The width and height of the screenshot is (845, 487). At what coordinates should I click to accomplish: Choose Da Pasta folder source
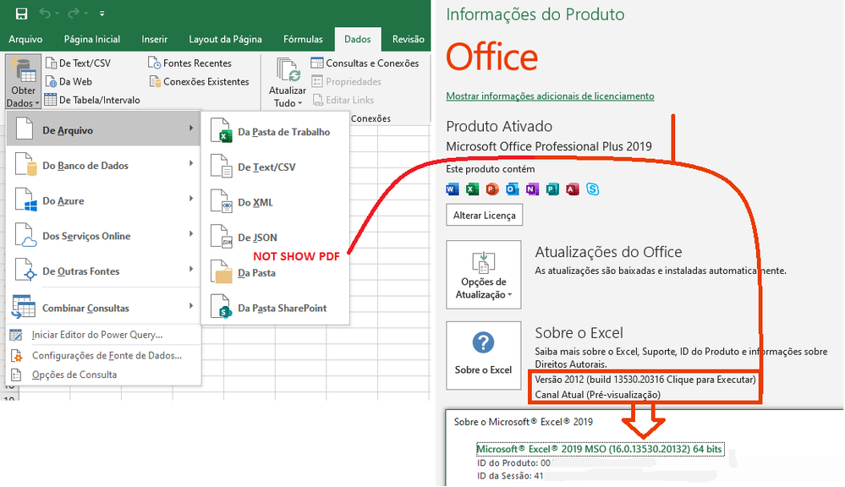pyautogui.click(x=276, y=272)
